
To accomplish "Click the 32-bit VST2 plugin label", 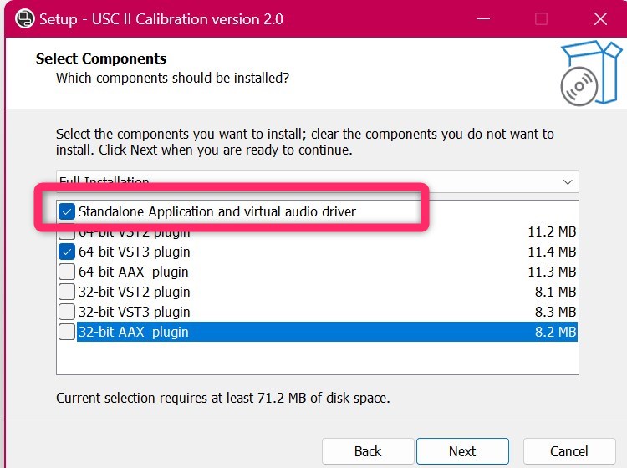I will tap(134, 292).
